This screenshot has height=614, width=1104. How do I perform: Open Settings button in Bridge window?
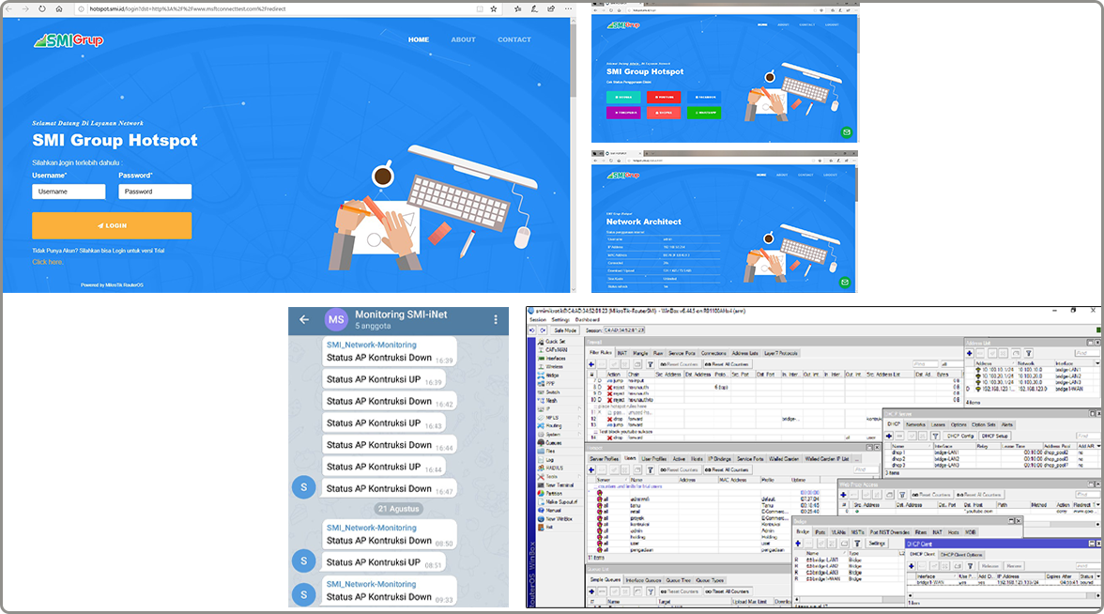click(877, 543)
